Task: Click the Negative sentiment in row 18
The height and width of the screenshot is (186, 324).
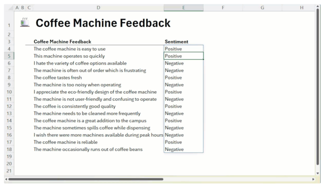Action: pyautogui.click(x=184, y=149)
